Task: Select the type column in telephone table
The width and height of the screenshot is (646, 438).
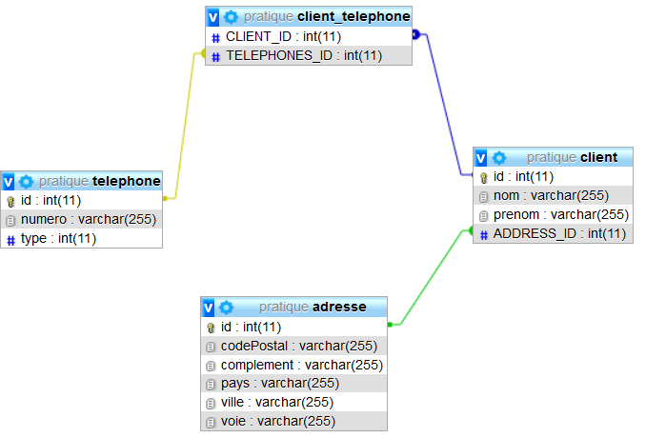Action: (58, 239)
